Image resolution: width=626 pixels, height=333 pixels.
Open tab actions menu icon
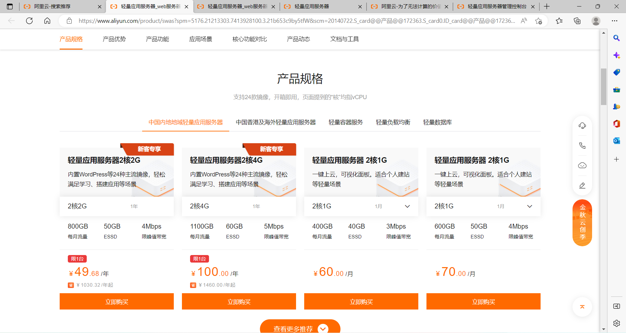click(x=10, y=6)
